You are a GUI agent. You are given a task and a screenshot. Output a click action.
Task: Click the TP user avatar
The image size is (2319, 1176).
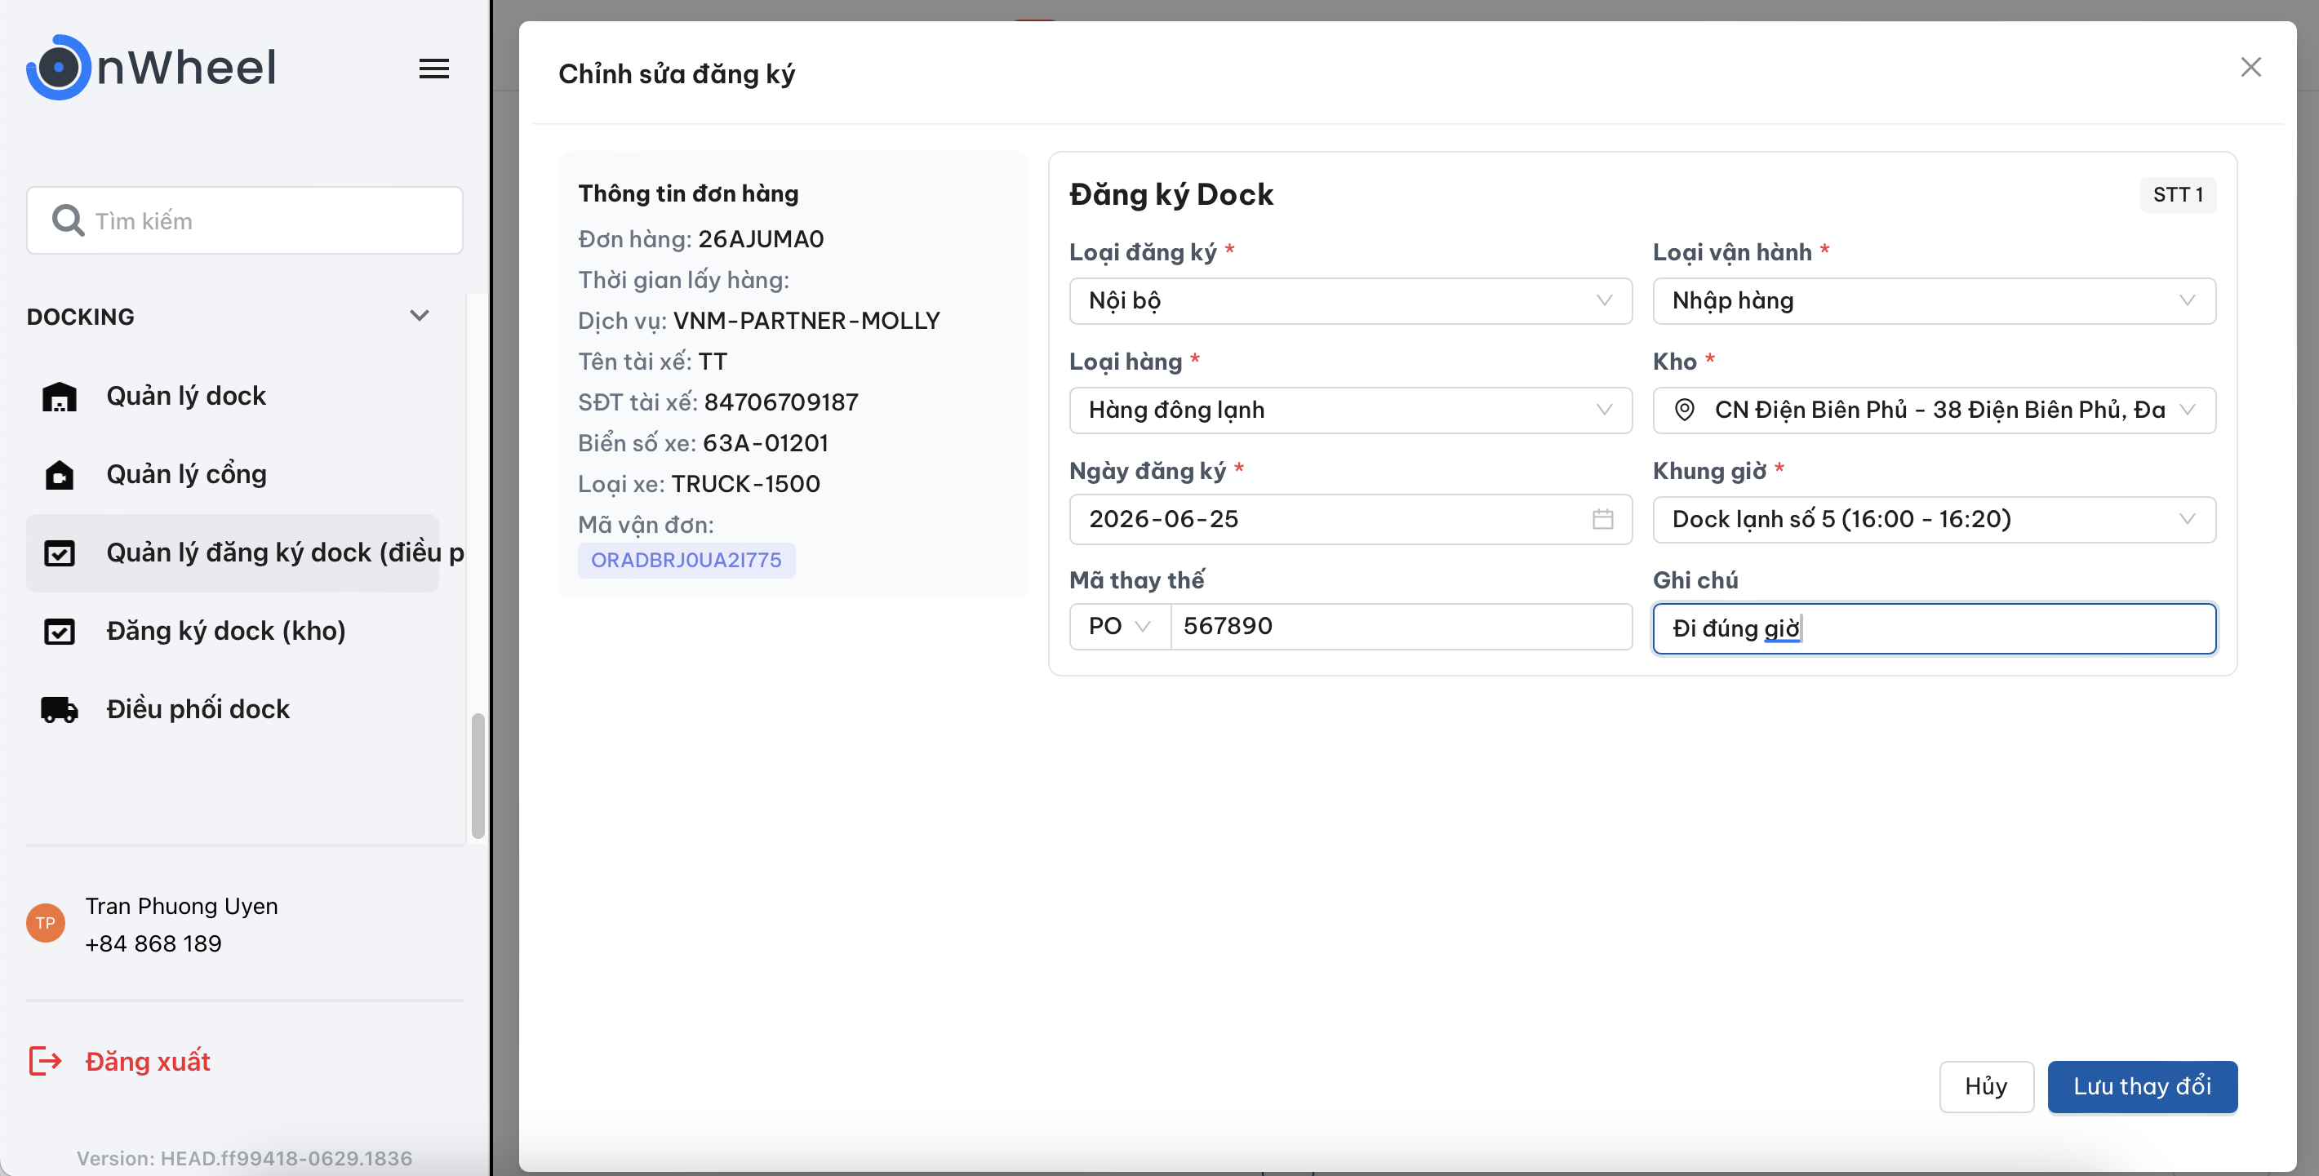pos(45,923)
